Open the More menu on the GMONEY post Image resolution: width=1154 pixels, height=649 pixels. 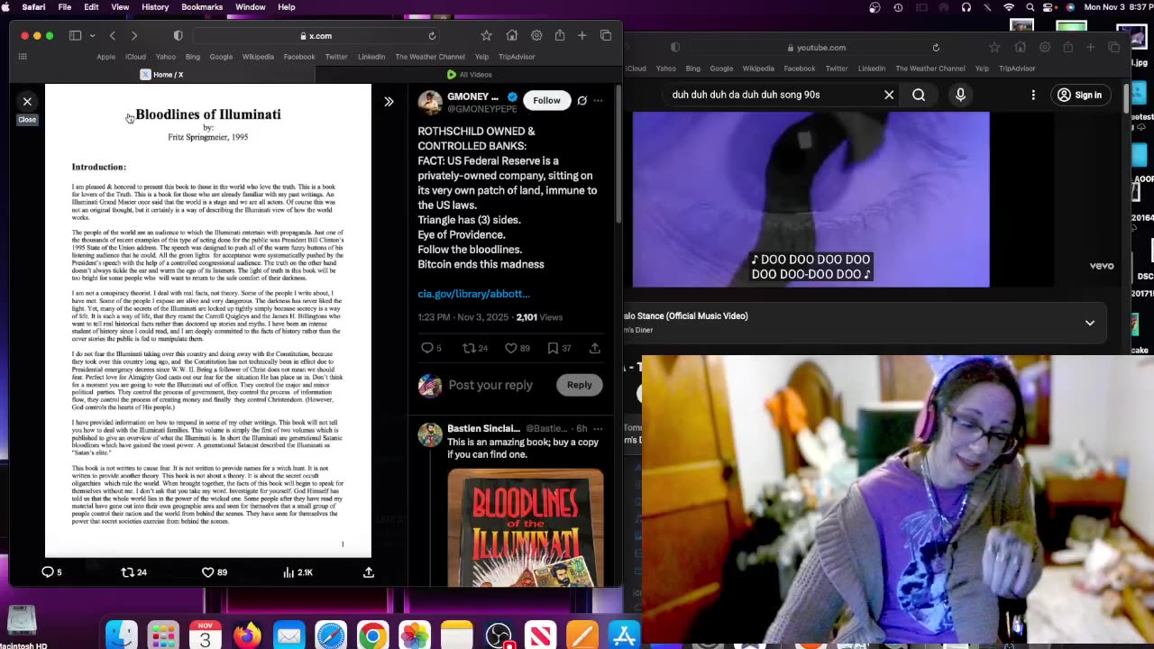point(598,100)
